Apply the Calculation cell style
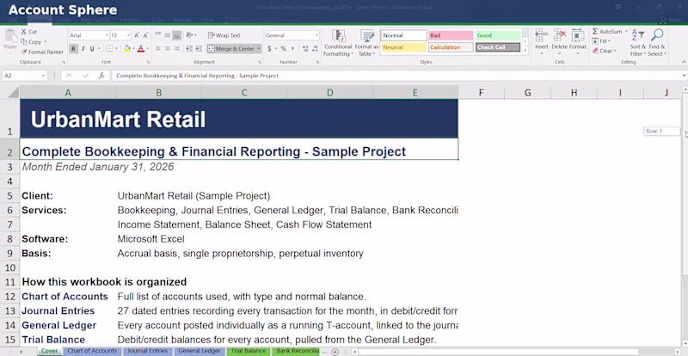Viewport: 688px width, 356px height. point(451,47)
